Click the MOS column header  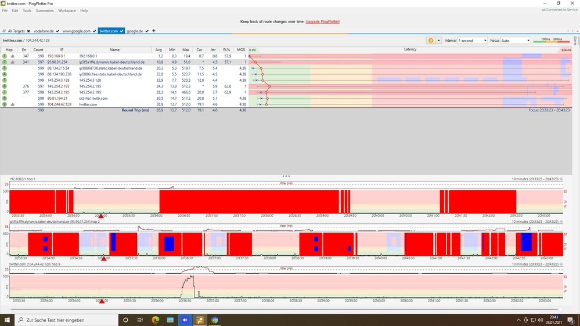click(x=241, y=50)
